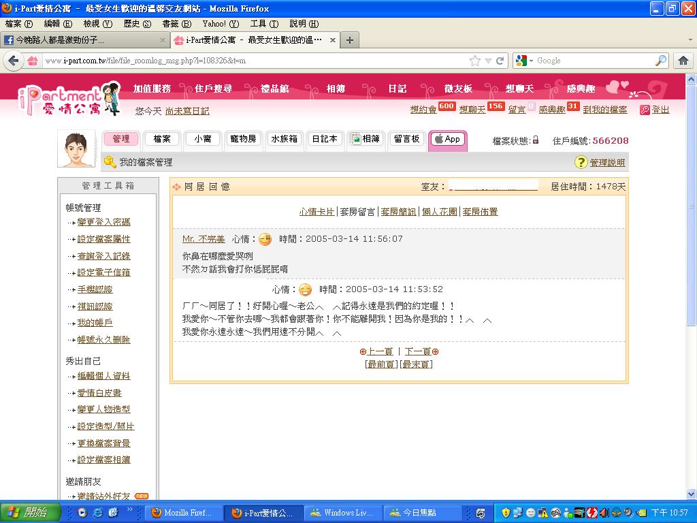Click the search magnifier in the Google box
This screenshot has width=697, height=523.
pyautogui.click(x=660, y=61)
